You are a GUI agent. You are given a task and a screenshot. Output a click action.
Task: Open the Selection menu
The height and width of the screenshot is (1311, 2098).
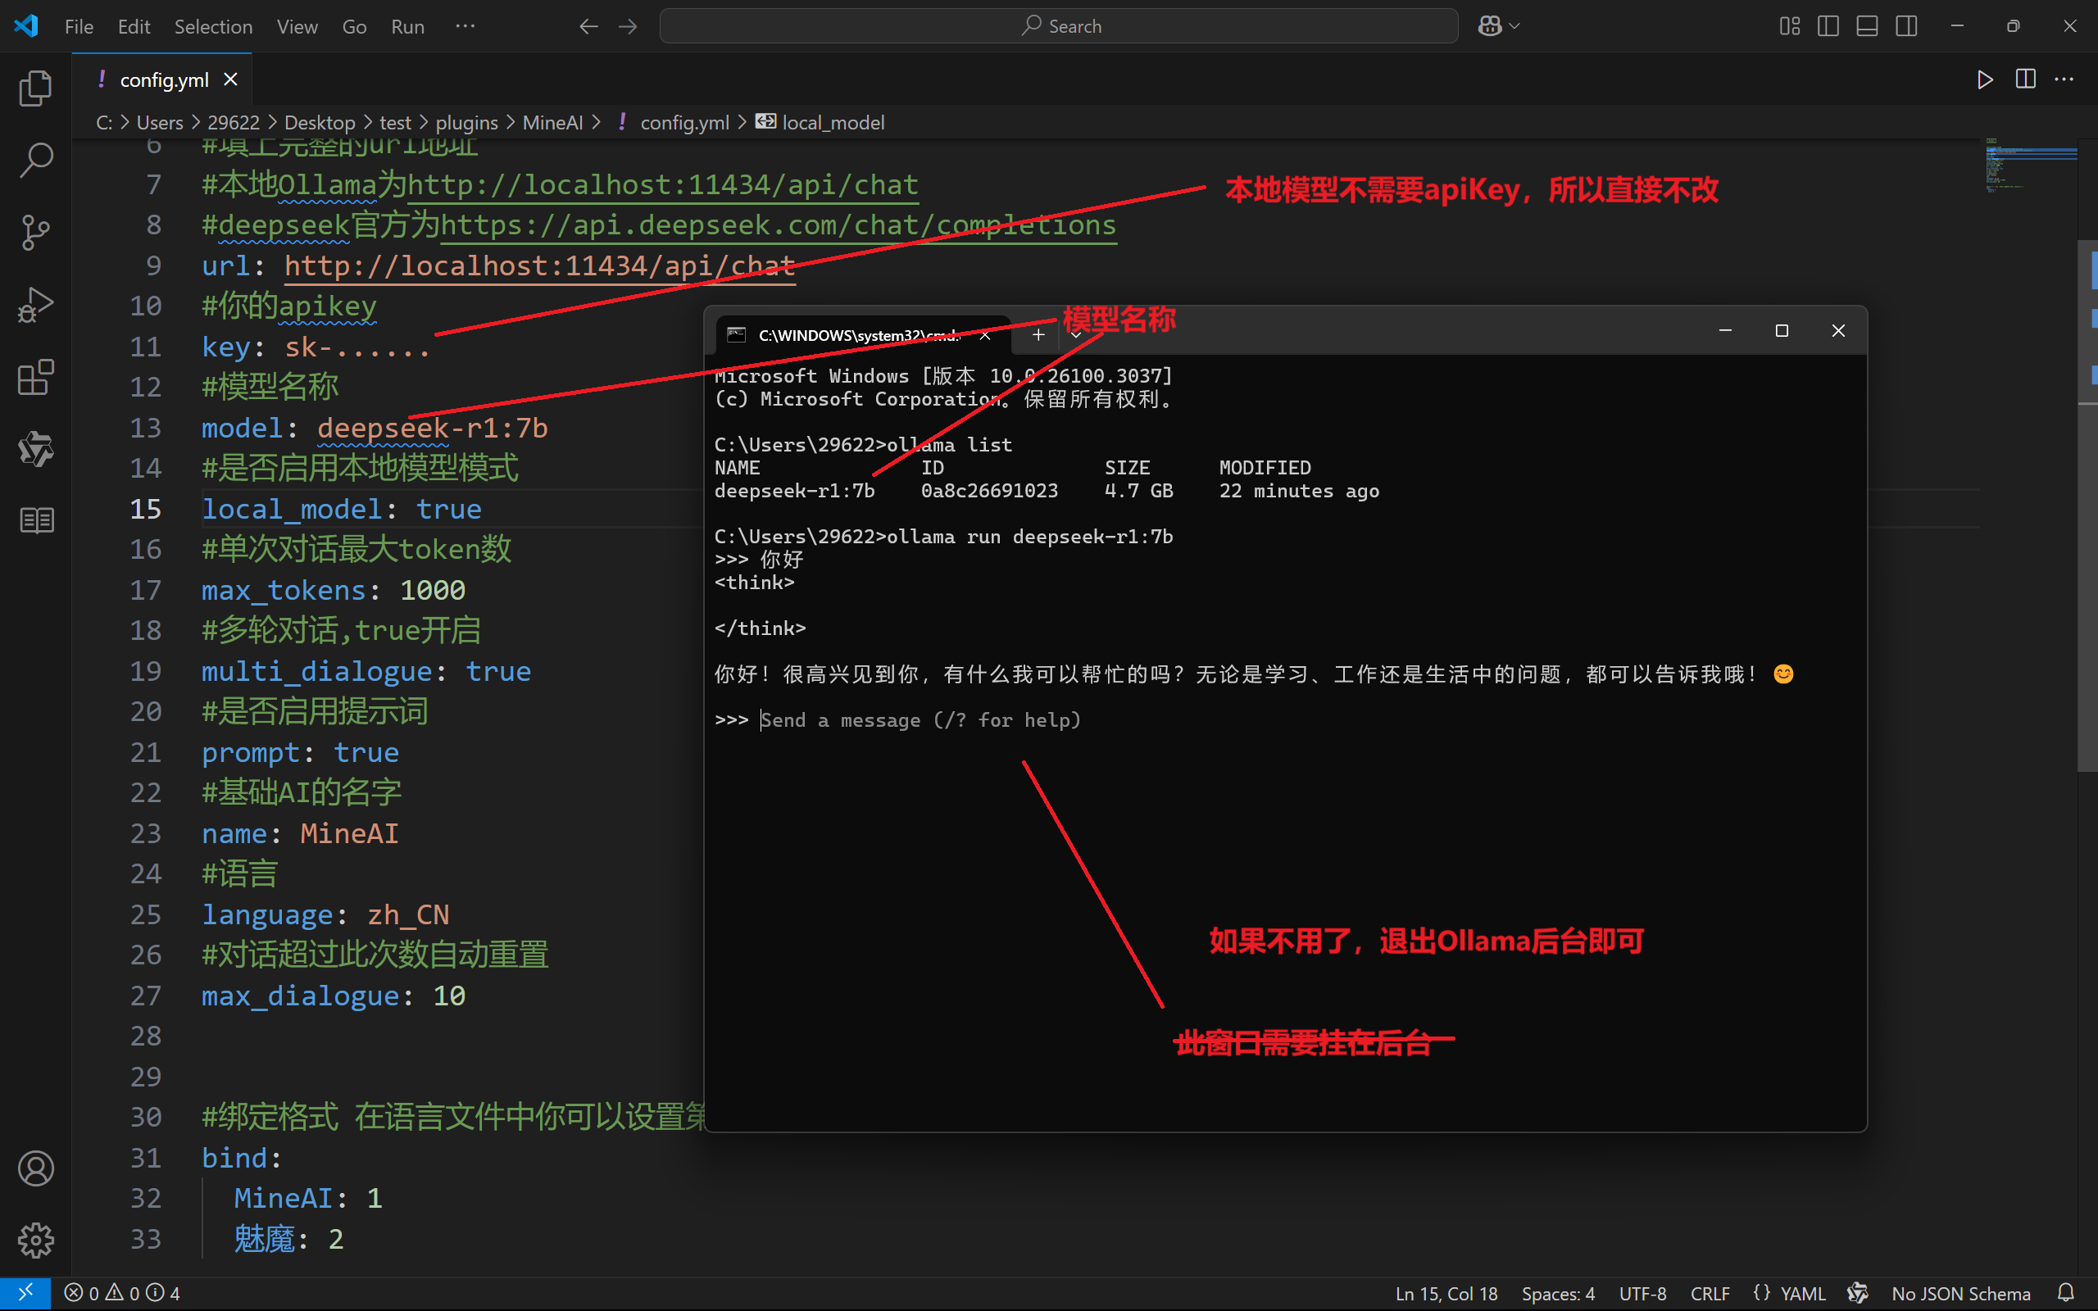pyautogui.click(x=213, y=27)
